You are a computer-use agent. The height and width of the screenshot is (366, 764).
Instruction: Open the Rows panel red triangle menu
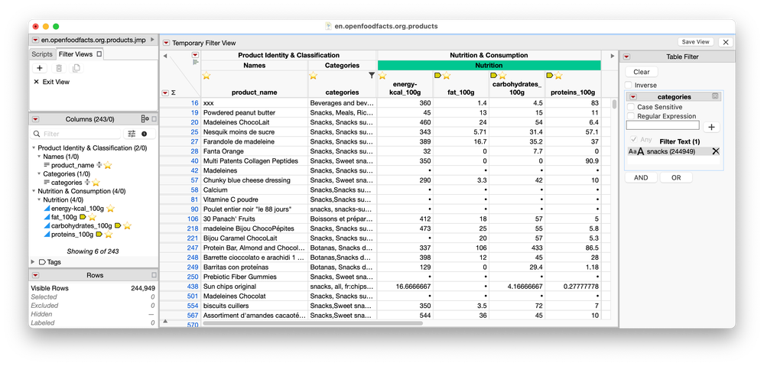pyautogui.click(x=36, y=275)
